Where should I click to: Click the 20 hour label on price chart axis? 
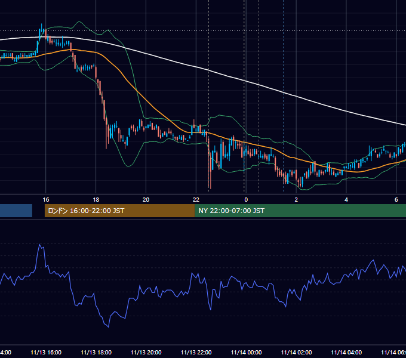(146, 200)
